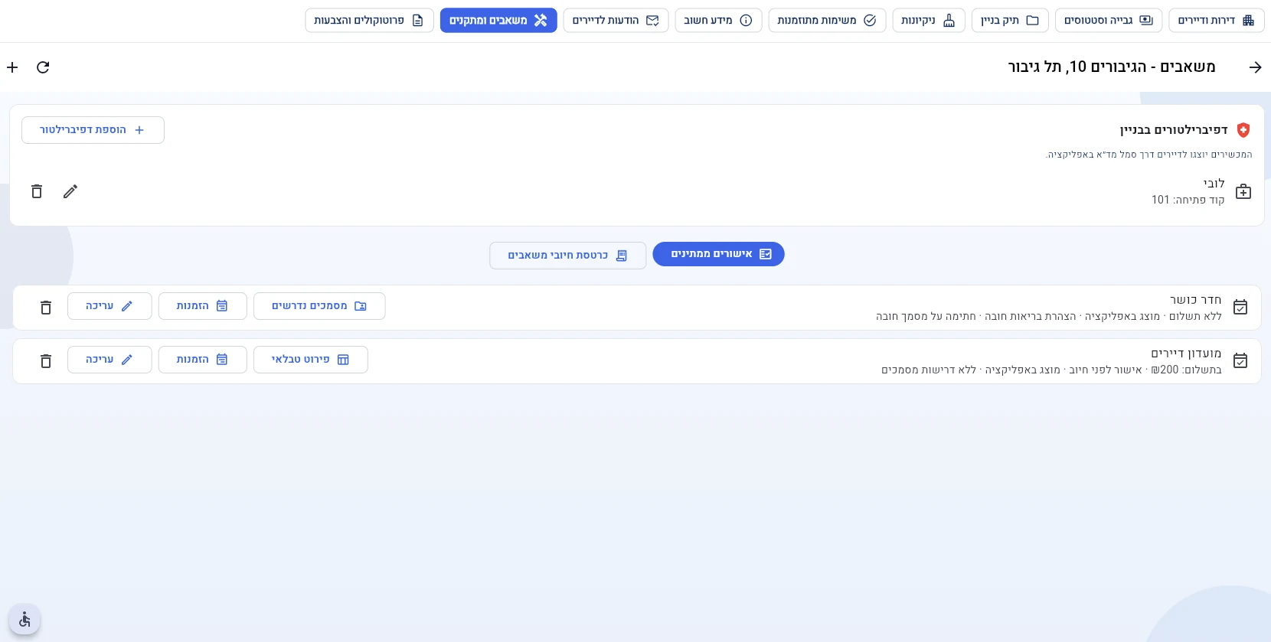Switch to the מידע חשוב tab

(x=718, y=21)
